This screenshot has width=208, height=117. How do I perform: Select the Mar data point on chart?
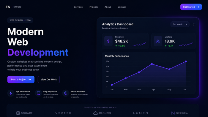click(139, 72)
